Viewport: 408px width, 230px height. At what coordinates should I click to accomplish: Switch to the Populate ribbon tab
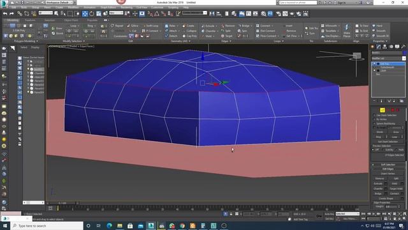point(92,20)
